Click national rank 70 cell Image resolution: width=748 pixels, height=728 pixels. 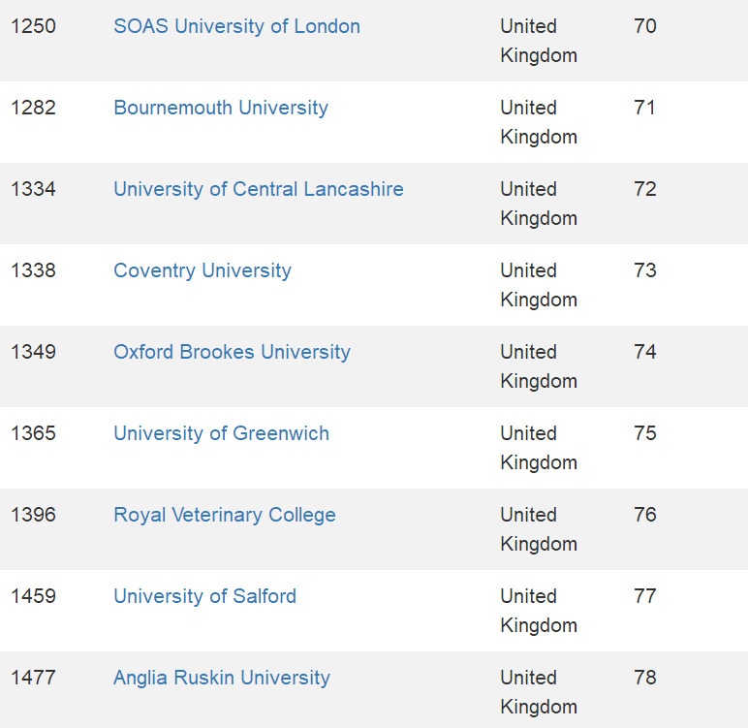(645, 26)
